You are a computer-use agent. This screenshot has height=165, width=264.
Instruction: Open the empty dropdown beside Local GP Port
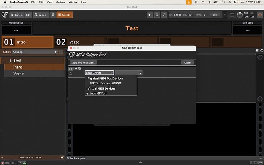point(129,72)
